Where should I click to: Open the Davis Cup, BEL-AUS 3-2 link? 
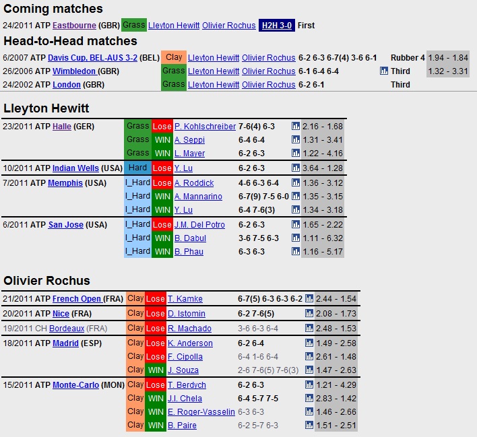pyautogui.click(x=94, y=58)
